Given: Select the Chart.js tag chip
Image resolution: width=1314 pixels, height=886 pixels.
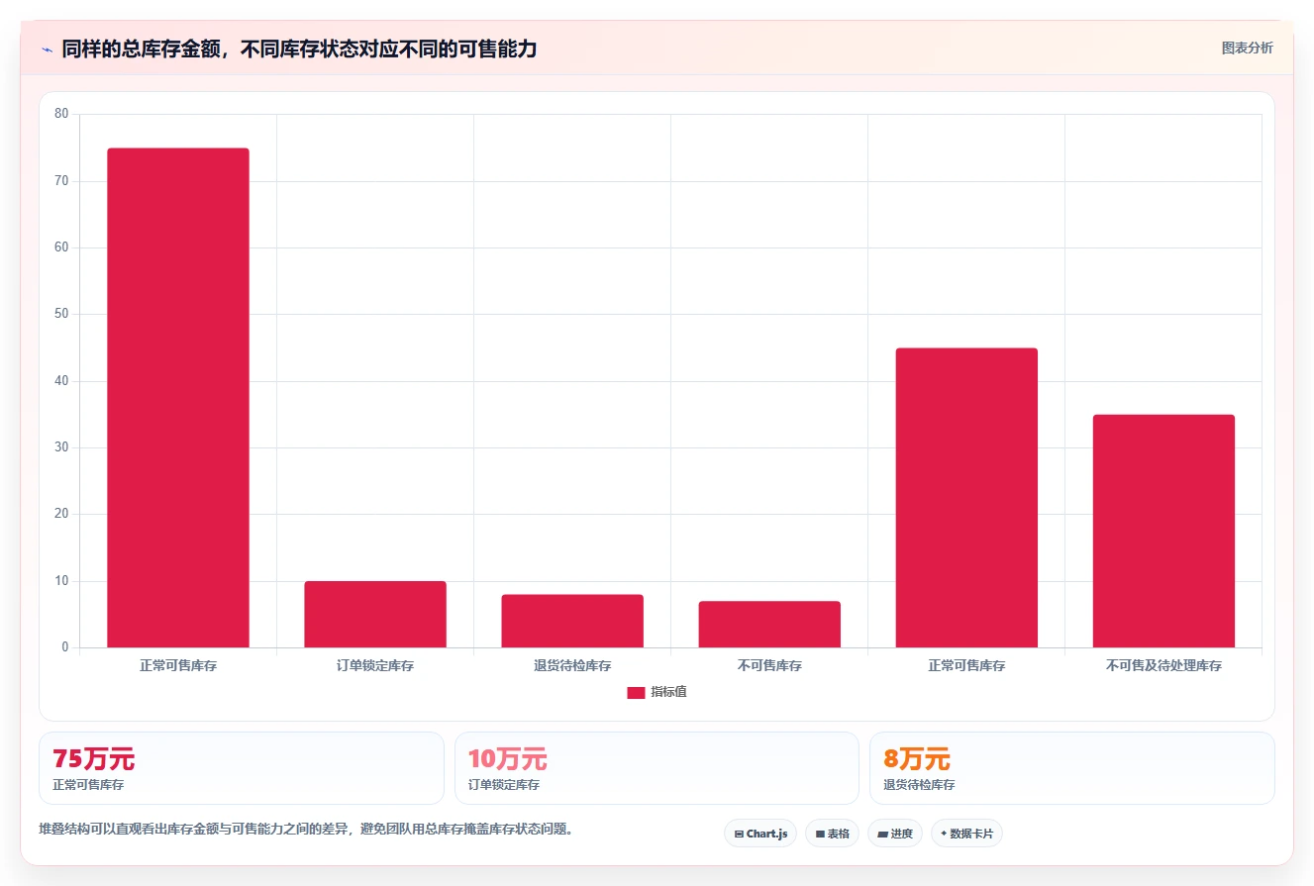Looking at the screenshot, I should (760, 834).
